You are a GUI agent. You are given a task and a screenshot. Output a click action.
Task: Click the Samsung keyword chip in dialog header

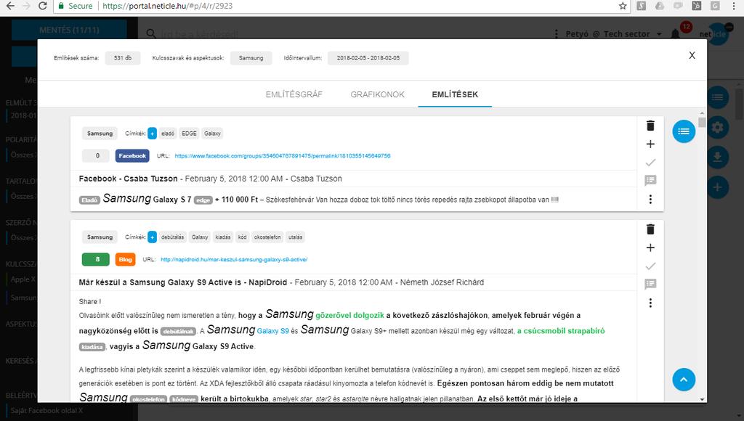(x=251, y=58)
